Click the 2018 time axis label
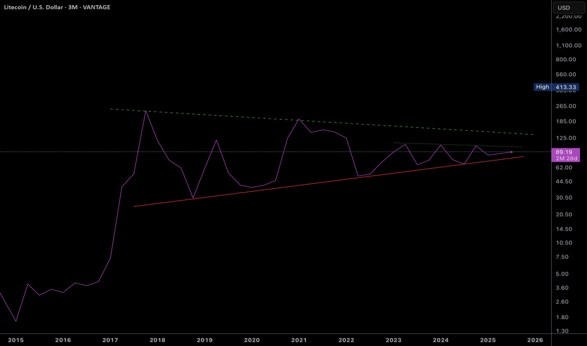The image size is (587, 346). click(x=157, y=340)
